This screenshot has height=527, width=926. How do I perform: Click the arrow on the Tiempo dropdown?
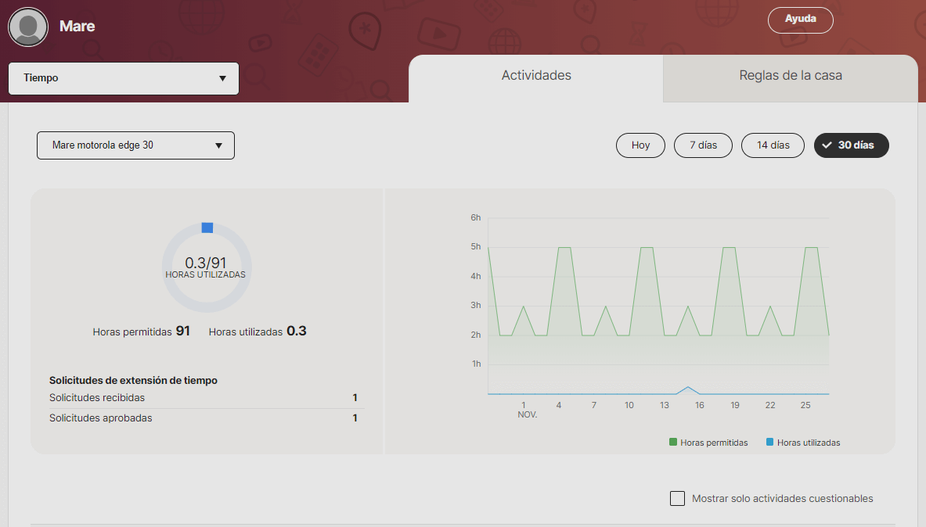click(222, 78)
